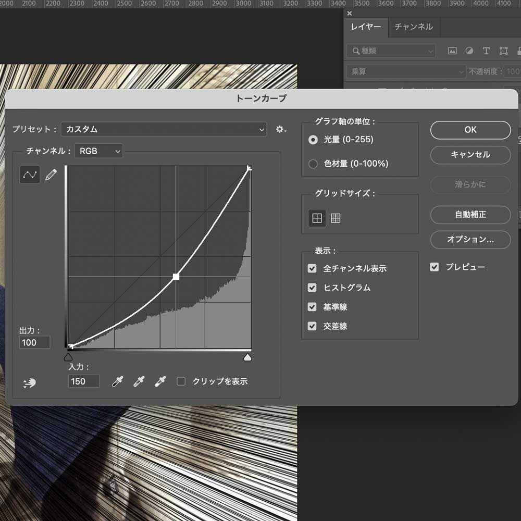Select the レイヤー tab
The image size is (521, 521).
point(365,28)
